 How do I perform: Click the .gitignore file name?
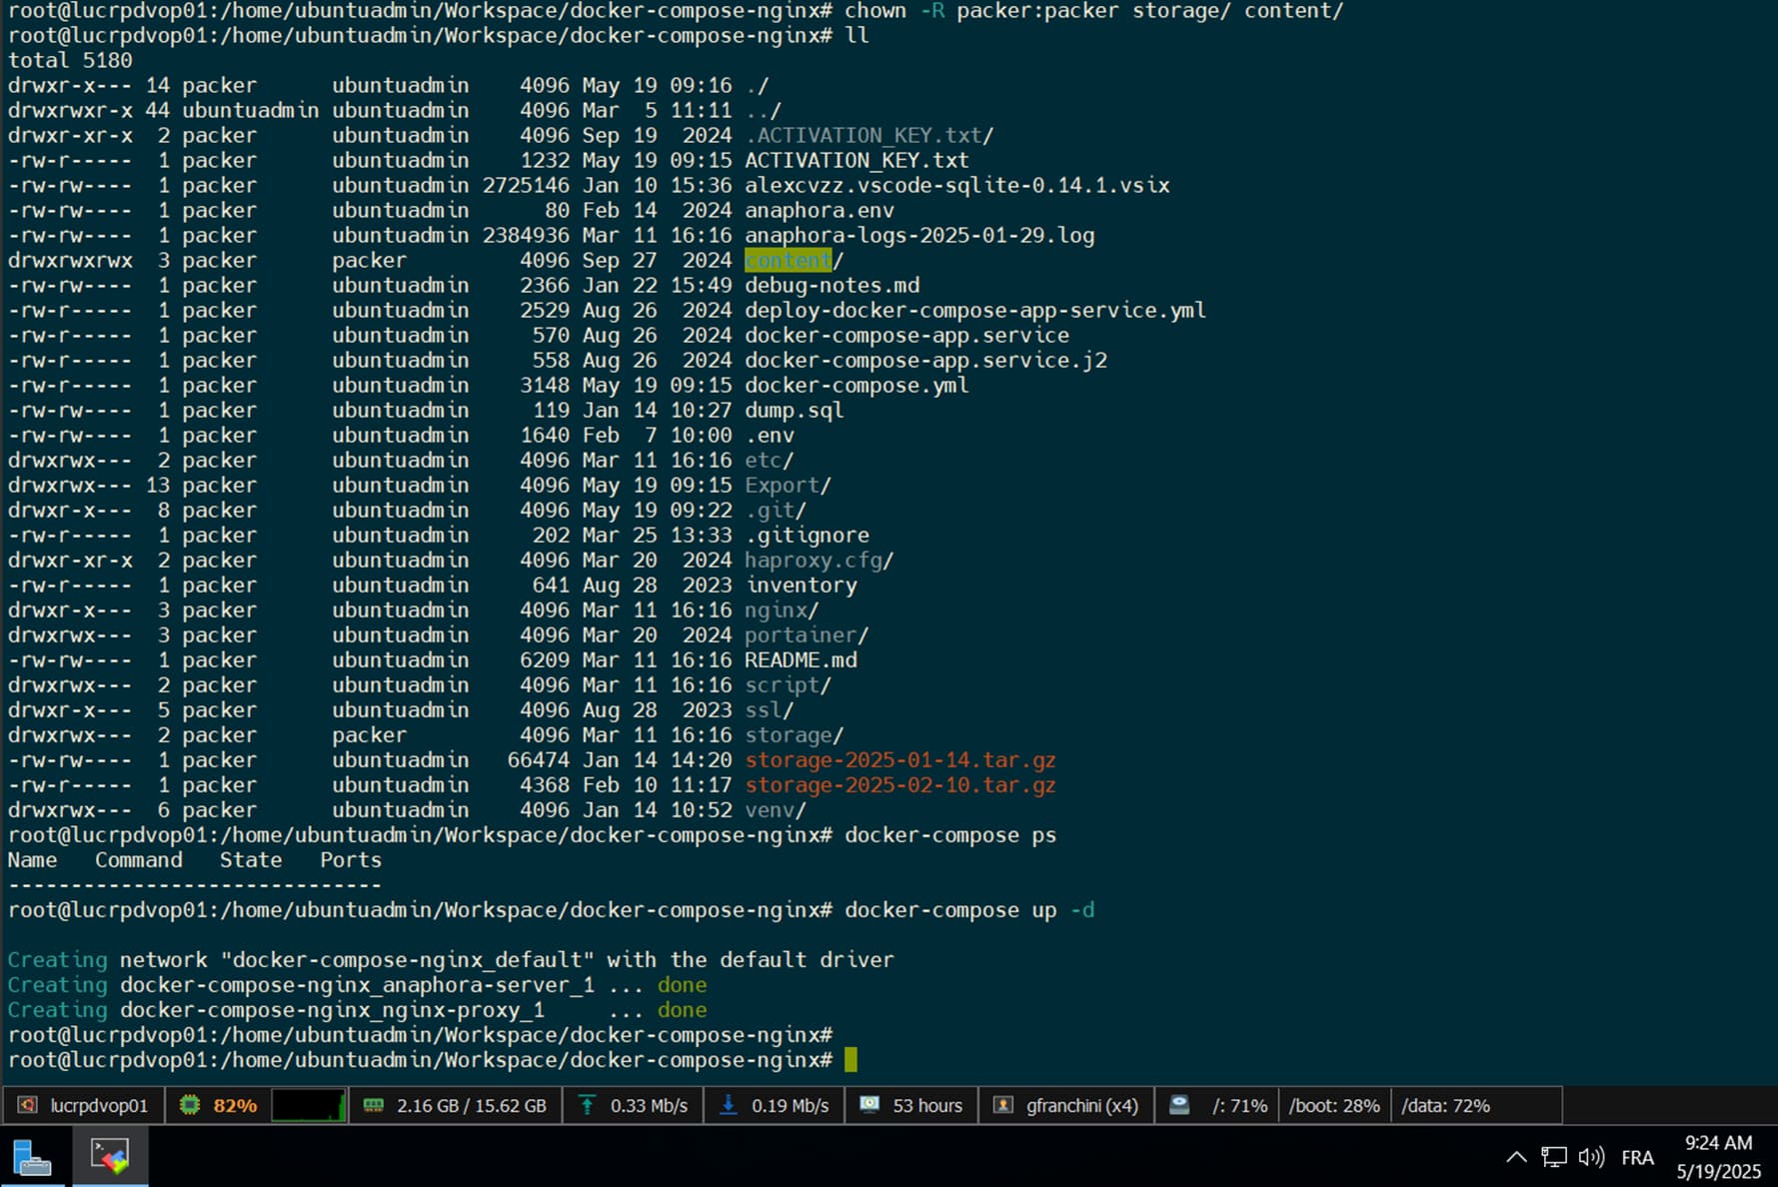coord(808,536)
